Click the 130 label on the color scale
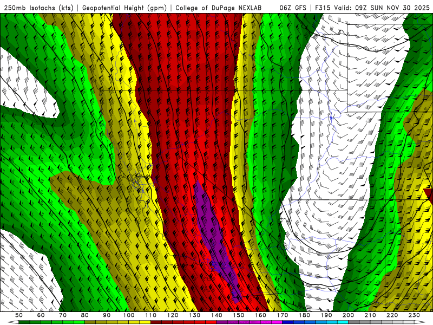 click(x=195, y=315)
